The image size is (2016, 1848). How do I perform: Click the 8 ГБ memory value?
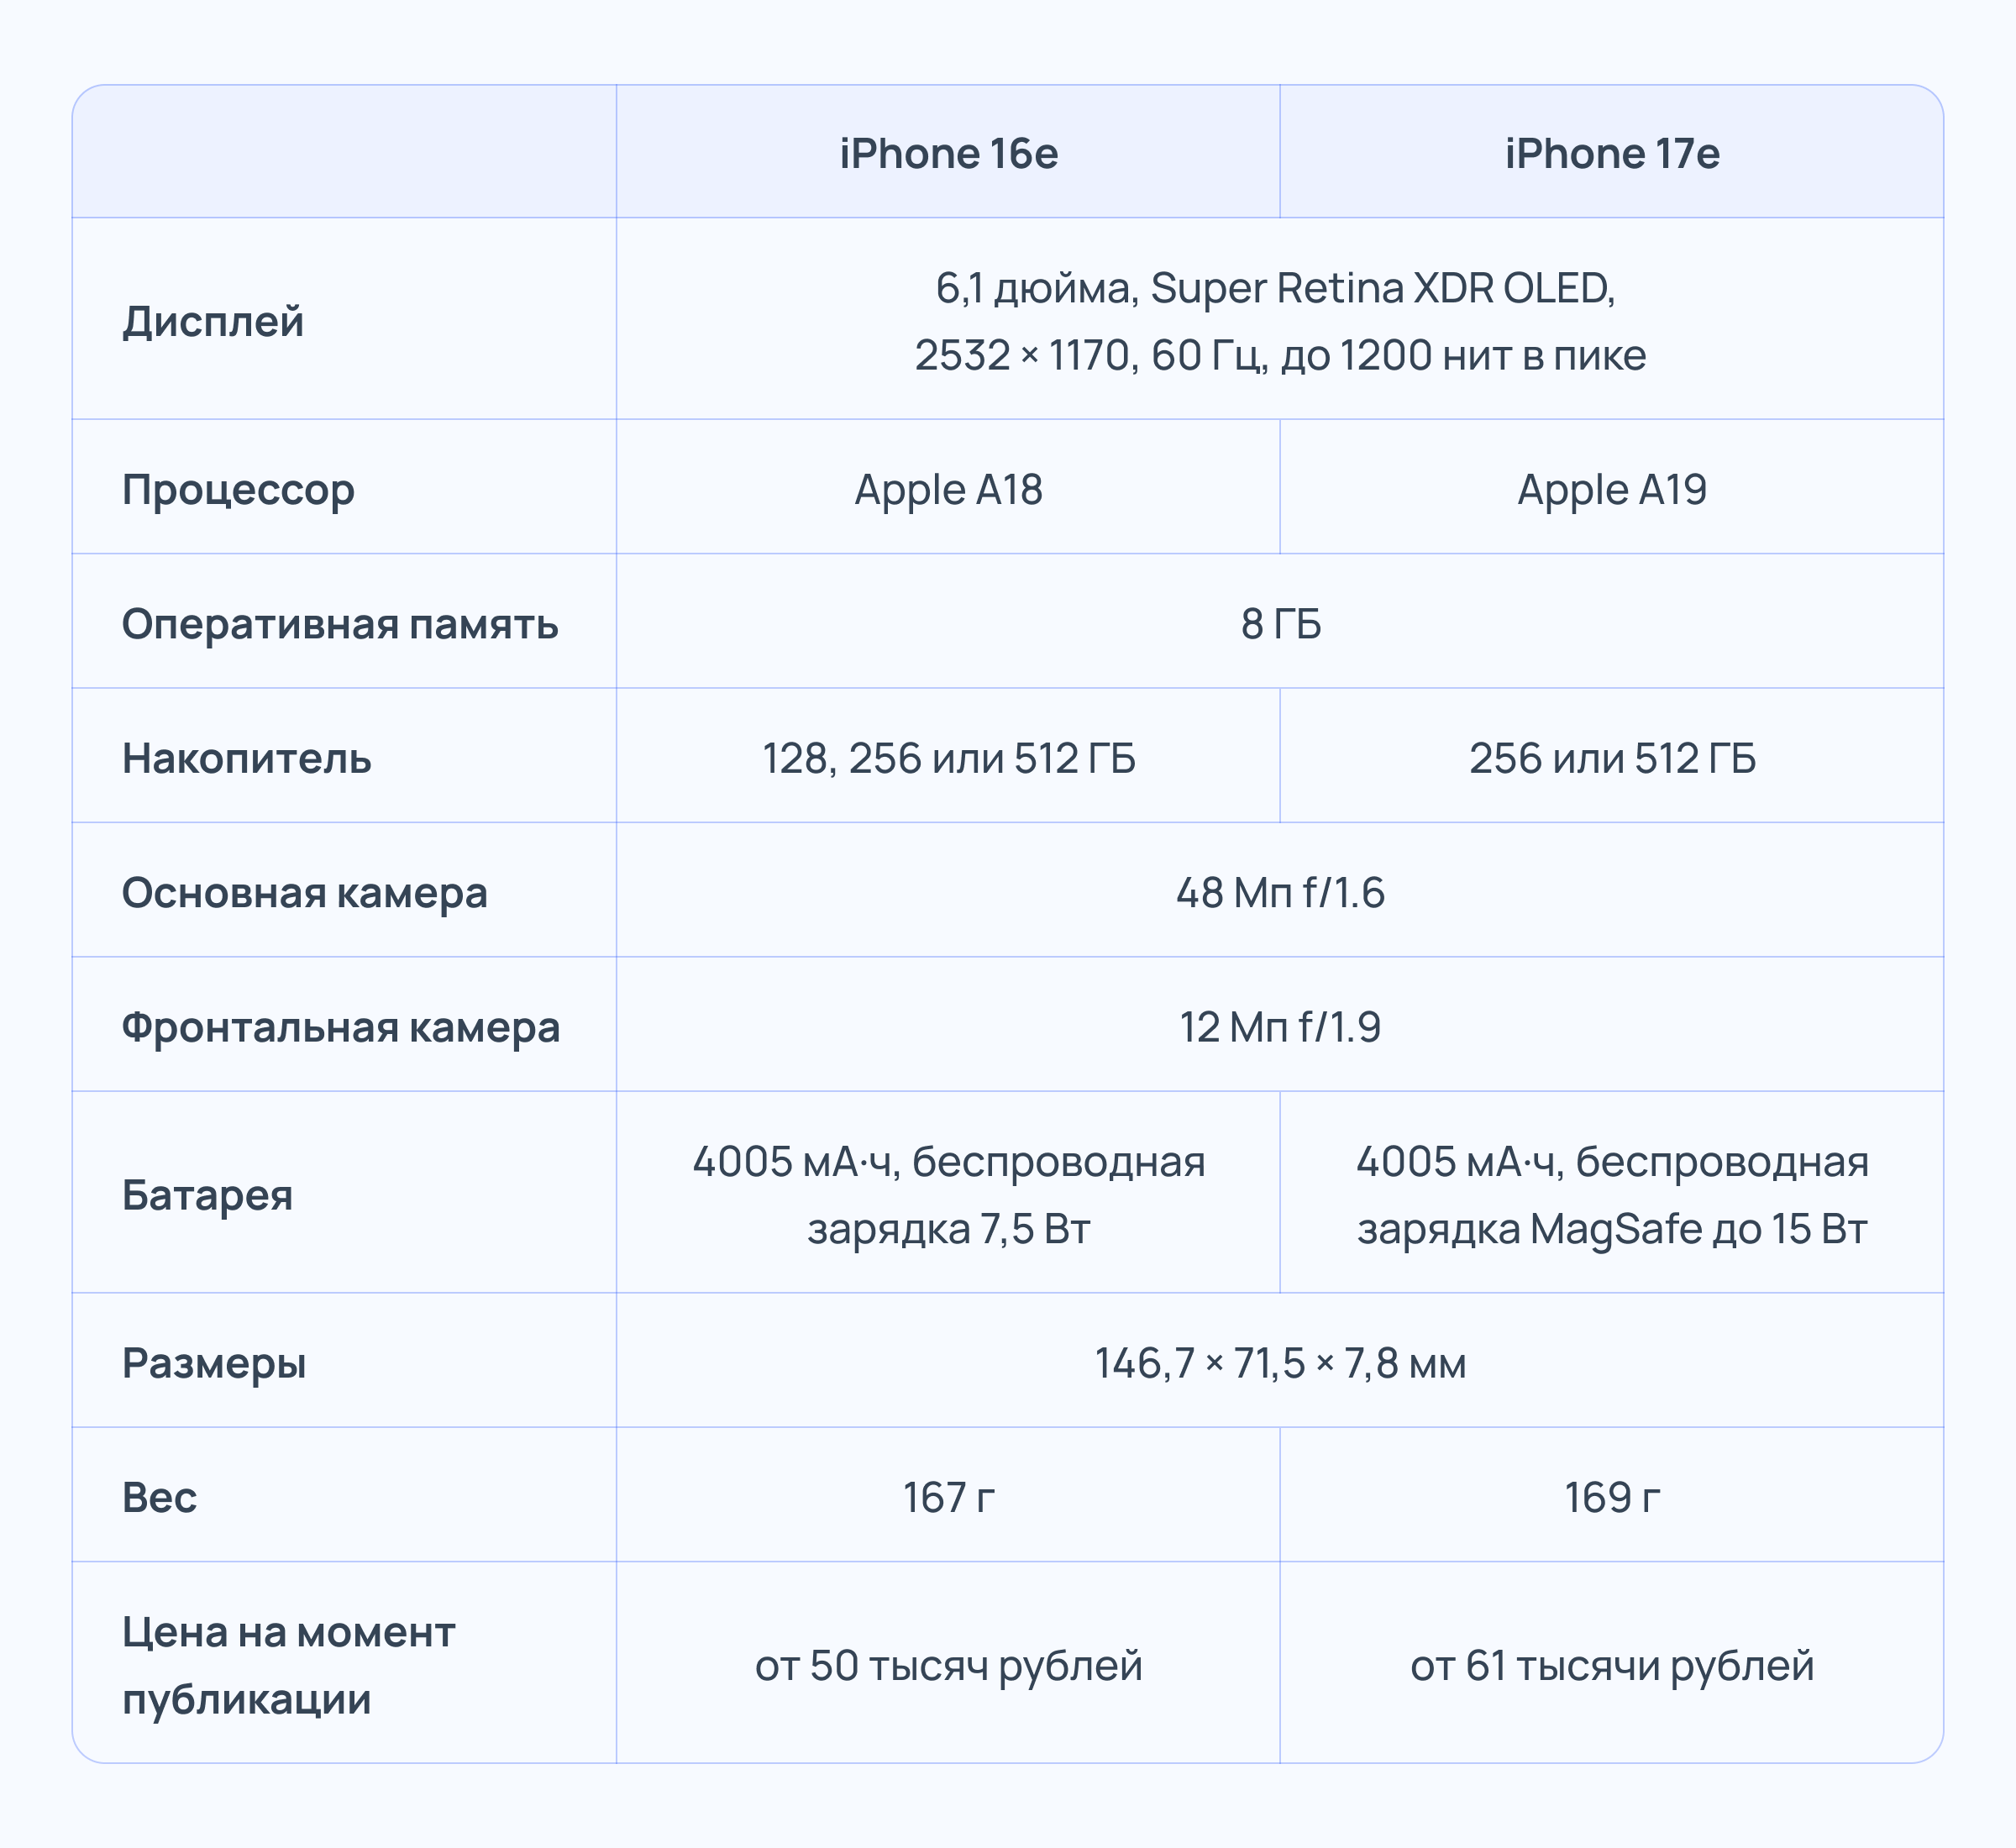coord(1280,624)
